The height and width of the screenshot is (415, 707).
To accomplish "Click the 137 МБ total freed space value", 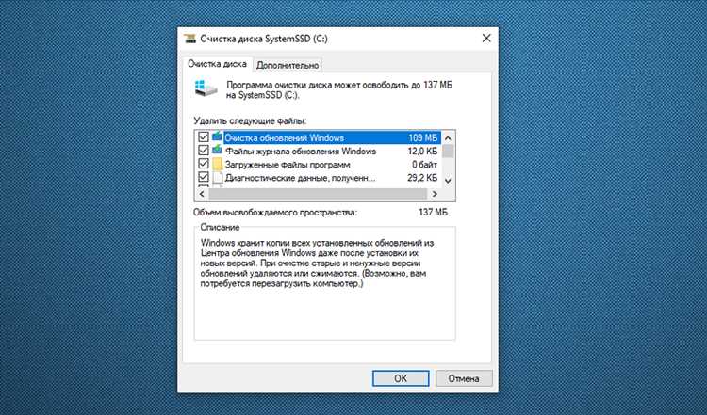I will click(434, 212).
